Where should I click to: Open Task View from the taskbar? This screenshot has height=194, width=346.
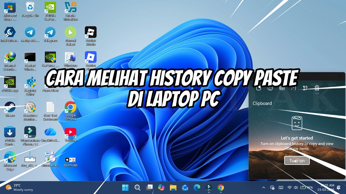tap(149, 188)
